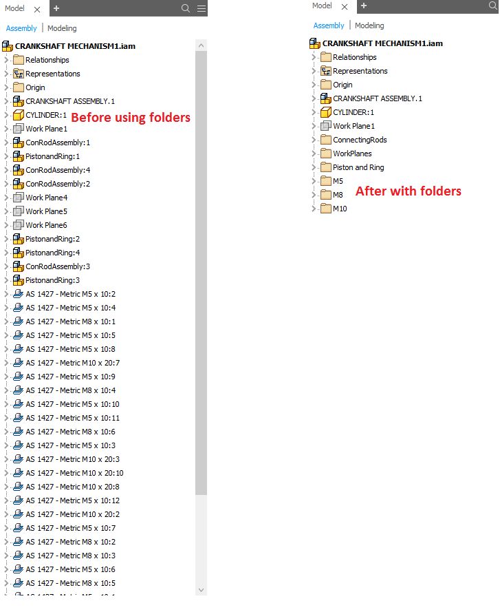The width and height of the screenshot is (500, 612).
Task: Click the Representations icon in right tree
Action: tap(326, 71)
